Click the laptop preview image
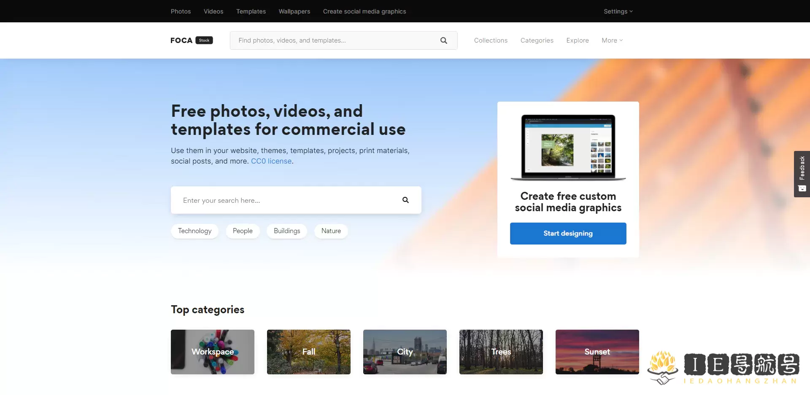The image size is (810, 395). coord(568,147)
